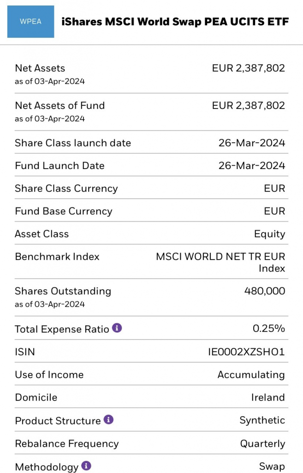Click the WPEA ticker badge
Image resolution: width=303 pixels, height=473 pixels.
tap(30, 21)
